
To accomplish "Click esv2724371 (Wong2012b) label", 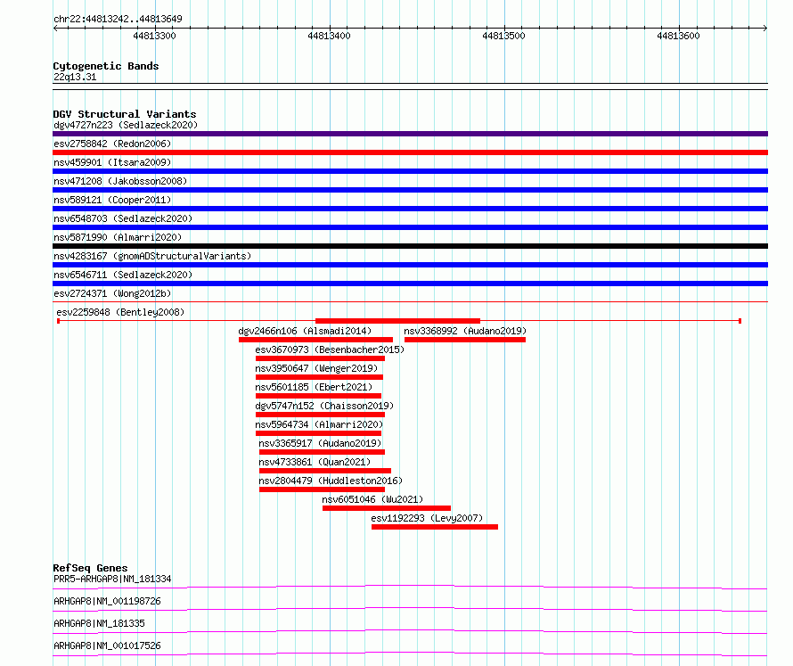I will 112,293.
